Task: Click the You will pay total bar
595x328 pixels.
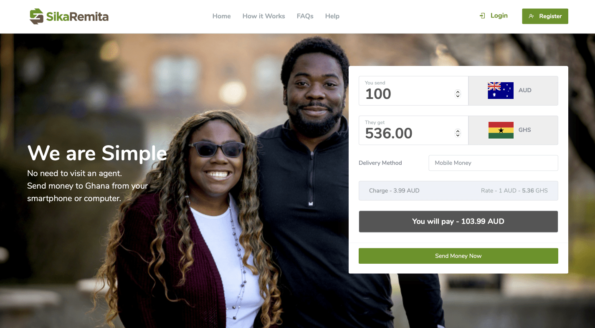Action: [x=458, y=222]
